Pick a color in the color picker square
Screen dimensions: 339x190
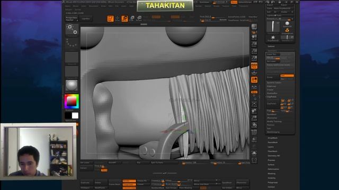tap(72, 101)
